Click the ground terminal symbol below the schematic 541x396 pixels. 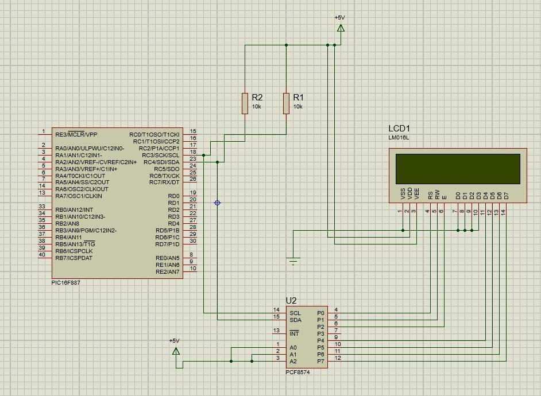[293, 258]
